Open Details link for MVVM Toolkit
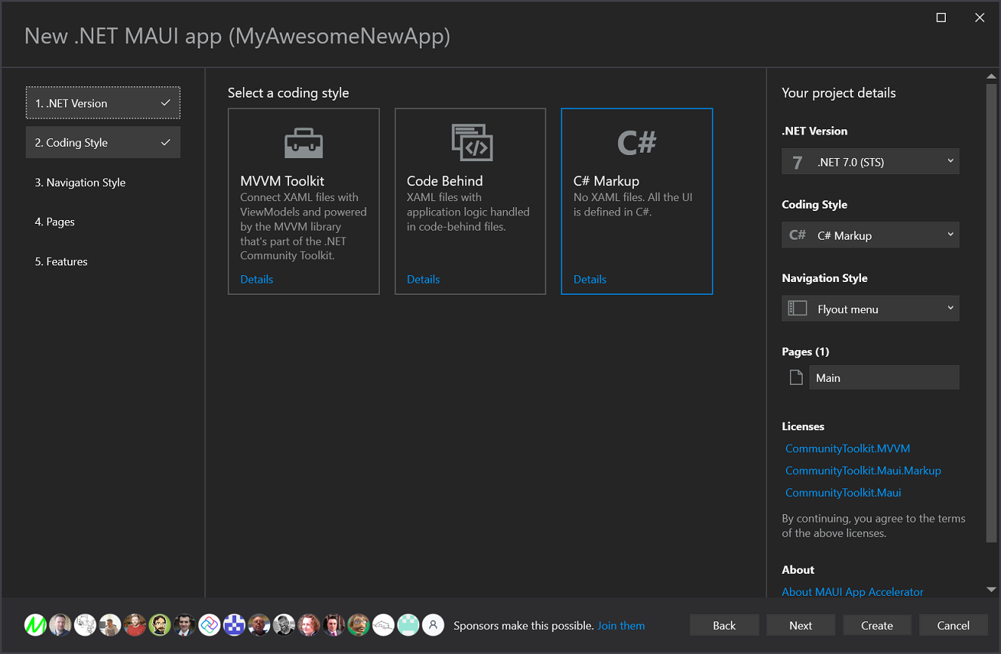This screenshot has height=654, width=1001. tap(256, 279)
